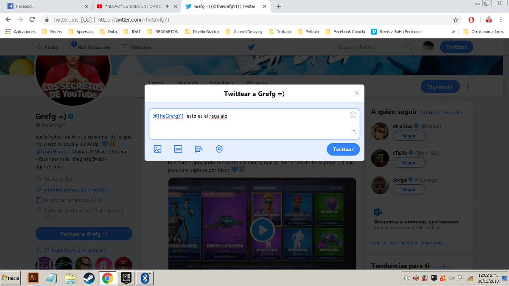Open Windows Explorer folder from taskbar

click(x=70, y=278)
